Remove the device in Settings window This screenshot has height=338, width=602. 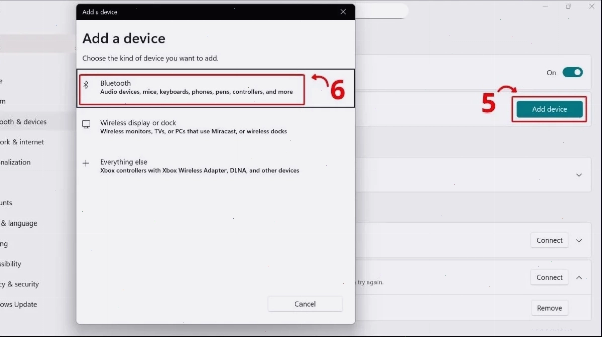(549, 308)
